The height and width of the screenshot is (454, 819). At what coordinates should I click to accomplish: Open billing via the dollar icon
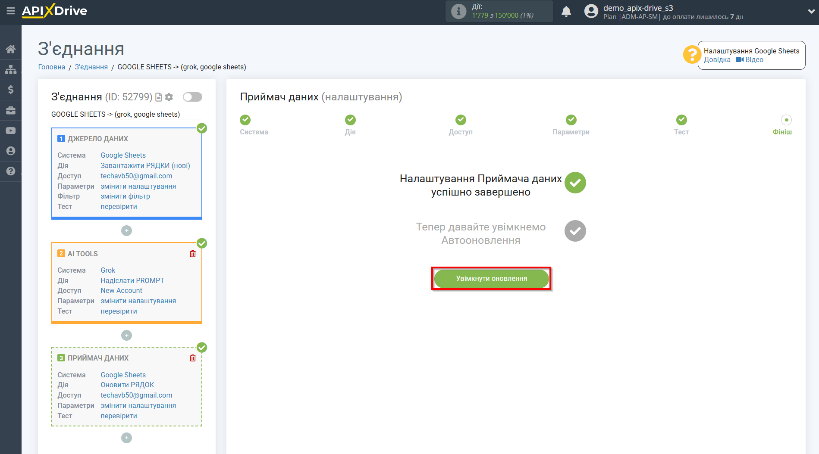[11, 90]
